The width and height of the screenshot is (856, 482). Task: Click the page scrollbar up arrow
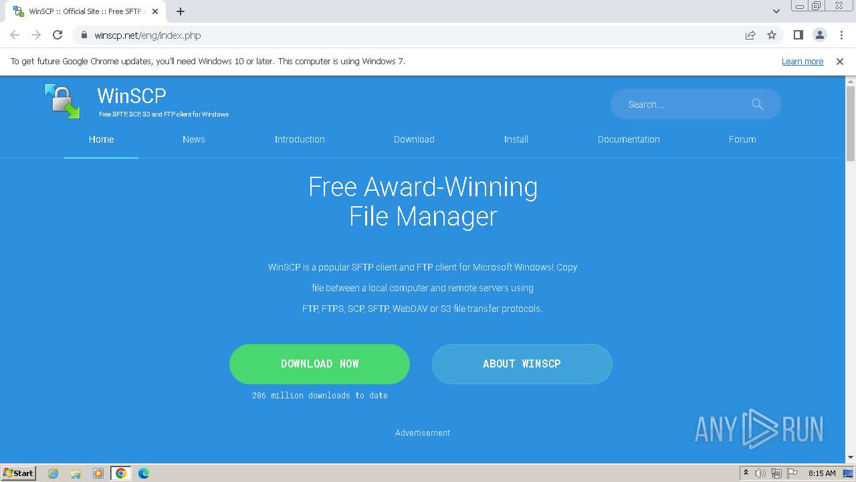pos(851,80)
